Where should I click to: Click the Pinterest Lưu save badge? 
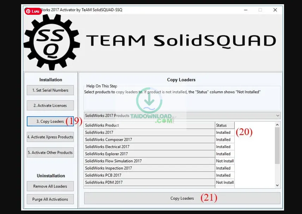point(33,11)
